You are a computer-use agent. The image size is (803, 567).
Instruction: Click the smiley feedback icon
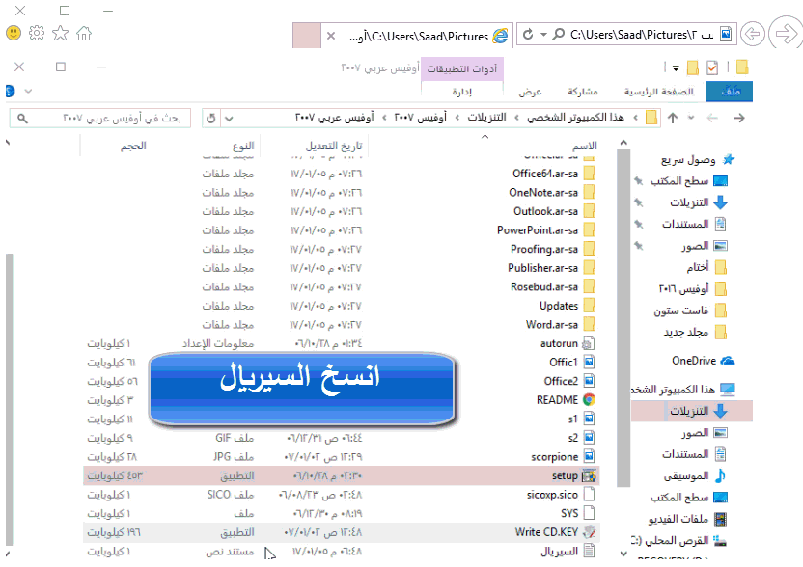(14, 34)
